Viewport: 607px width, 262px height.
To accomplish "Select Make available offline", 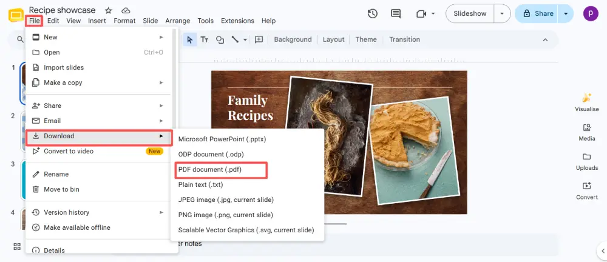I will click(99, 227).
